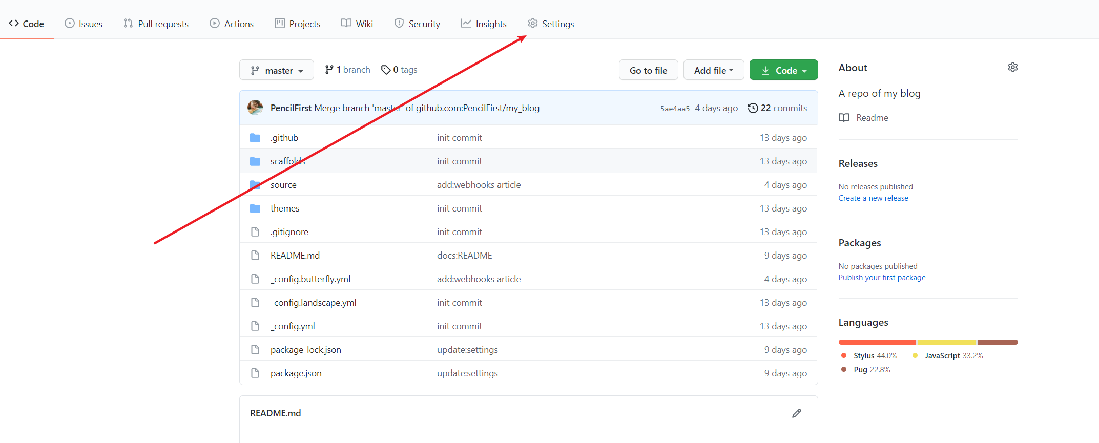Click the About section gear icon
Image resolution: width=1099 pixels, height=443 pixels.
(1012, 68)
